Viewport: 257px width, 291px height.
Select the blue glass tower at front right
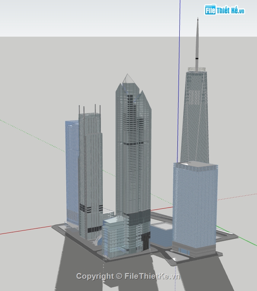pos(195,209)
